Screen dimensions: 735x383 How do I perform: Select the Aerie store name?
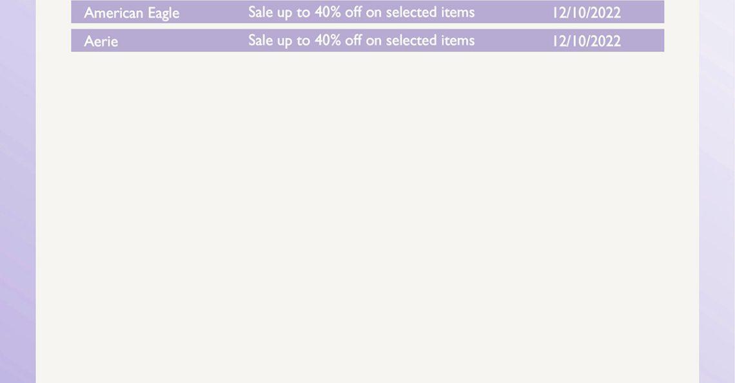[101, 41]
